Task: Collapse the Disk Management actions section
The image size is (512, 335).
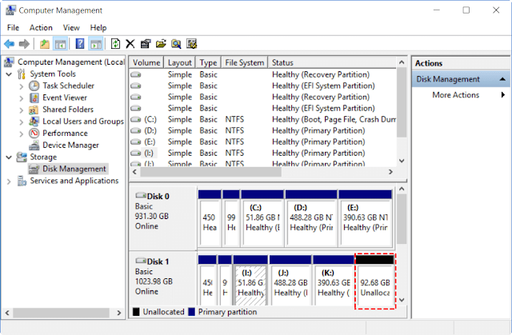Action: (502, 79)
